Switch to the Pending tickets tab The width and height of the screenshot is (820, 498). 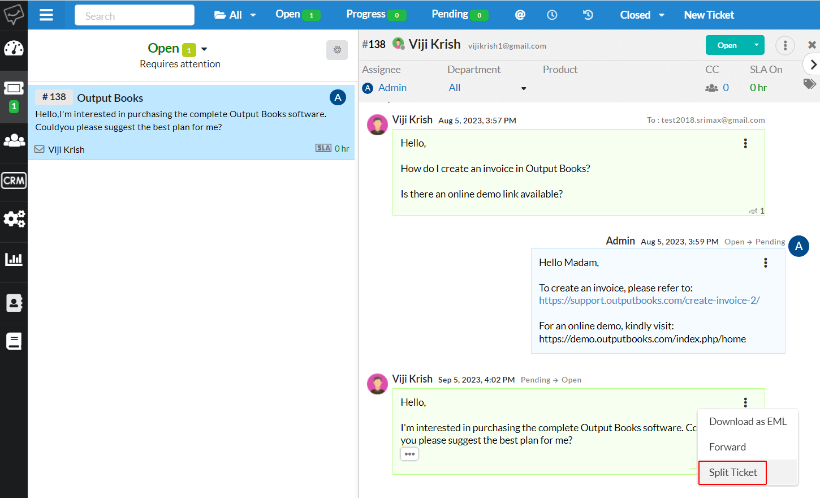point(460,15)
